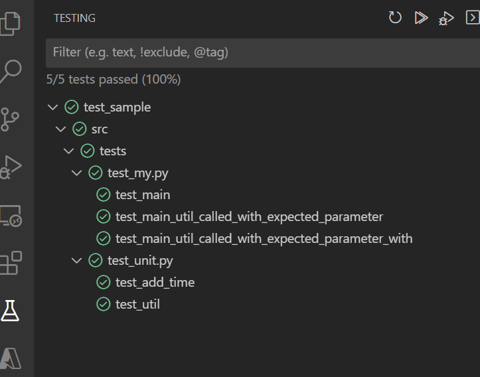The image size is (480, 377).
Task: Select the test_util test label
Action: (x=137, y=305)
